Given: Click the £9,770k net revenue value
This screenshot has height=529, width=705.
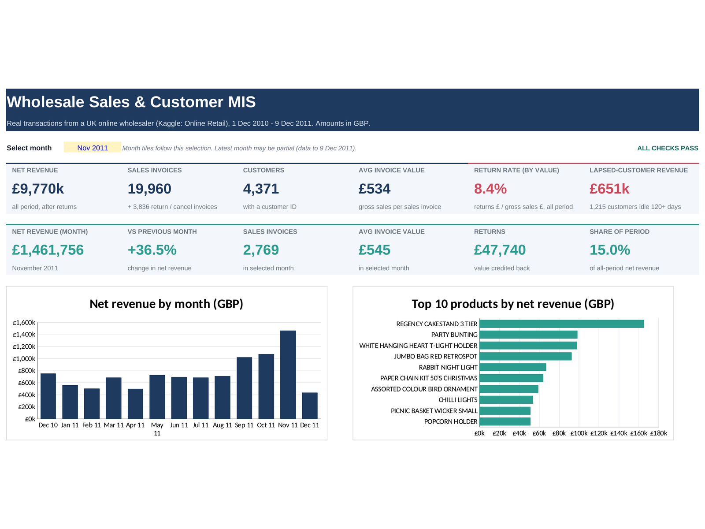Looking at the screenshot, I should 38,189.
